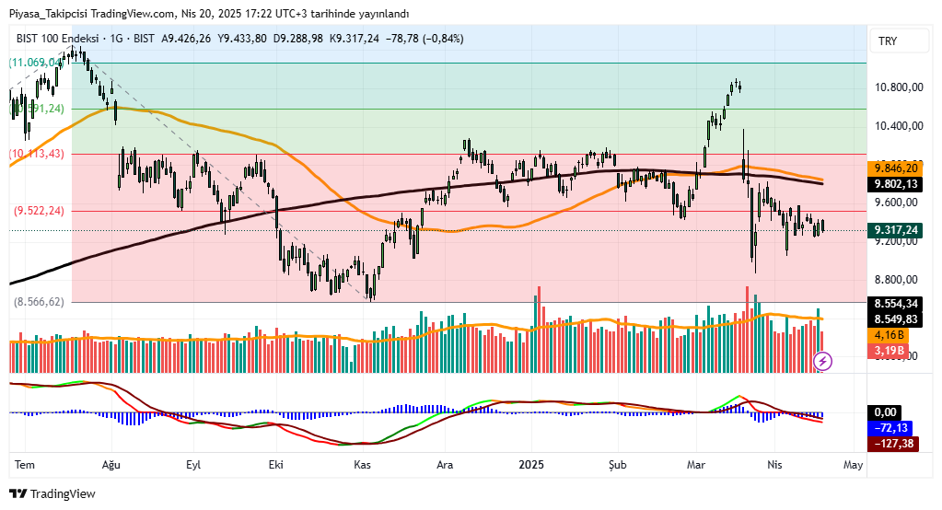942x510 pixels.
Task: Click the orange volume average label 4,16B
Action: [x=888, y=334]
